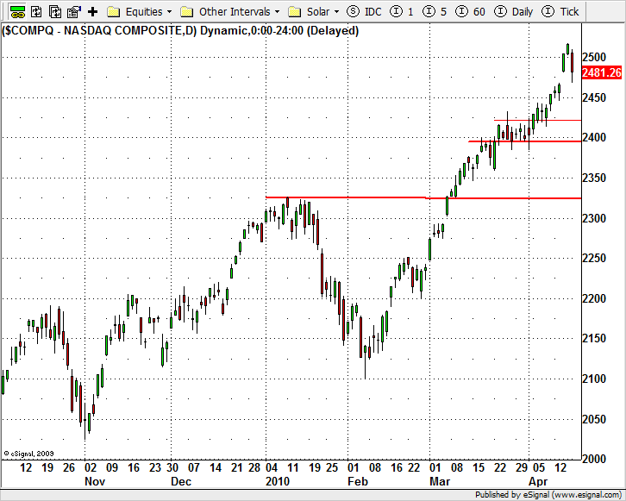This screenshot has width=626, height=501.
Task: Switch chart to Tick interval
Action: 560,11
